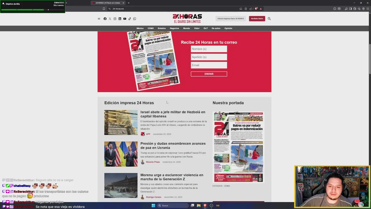Click the Brave browser taskbar icon

[205, 206]
